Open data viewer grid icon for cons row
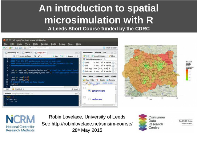 [113, 63]
